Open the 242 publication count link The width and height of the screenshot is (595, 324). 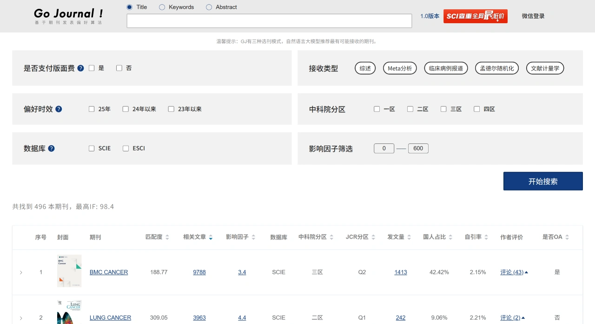pyautogui.click(x=401, y=318)
